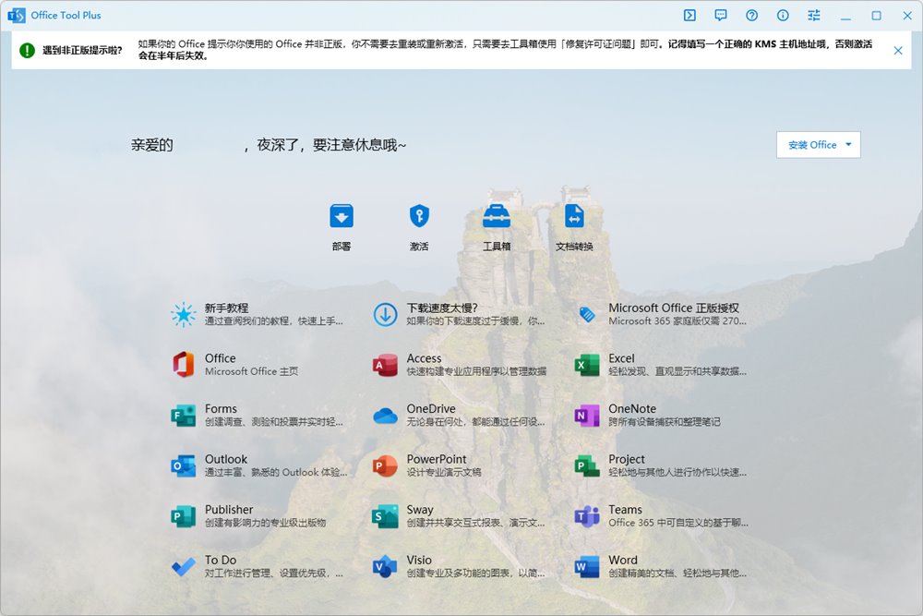Open the Outlook app entry
Viewport: 923px width, 616px height.
pos(226,460)
